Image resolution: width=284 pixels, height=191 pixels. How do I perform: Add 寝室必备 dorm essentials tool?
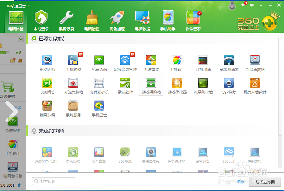point(203,155)
